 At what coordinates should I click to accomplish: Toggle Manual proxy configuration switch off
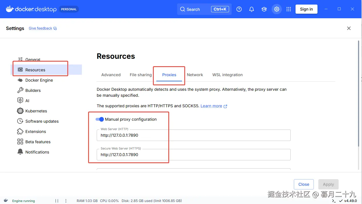[100, 119]
